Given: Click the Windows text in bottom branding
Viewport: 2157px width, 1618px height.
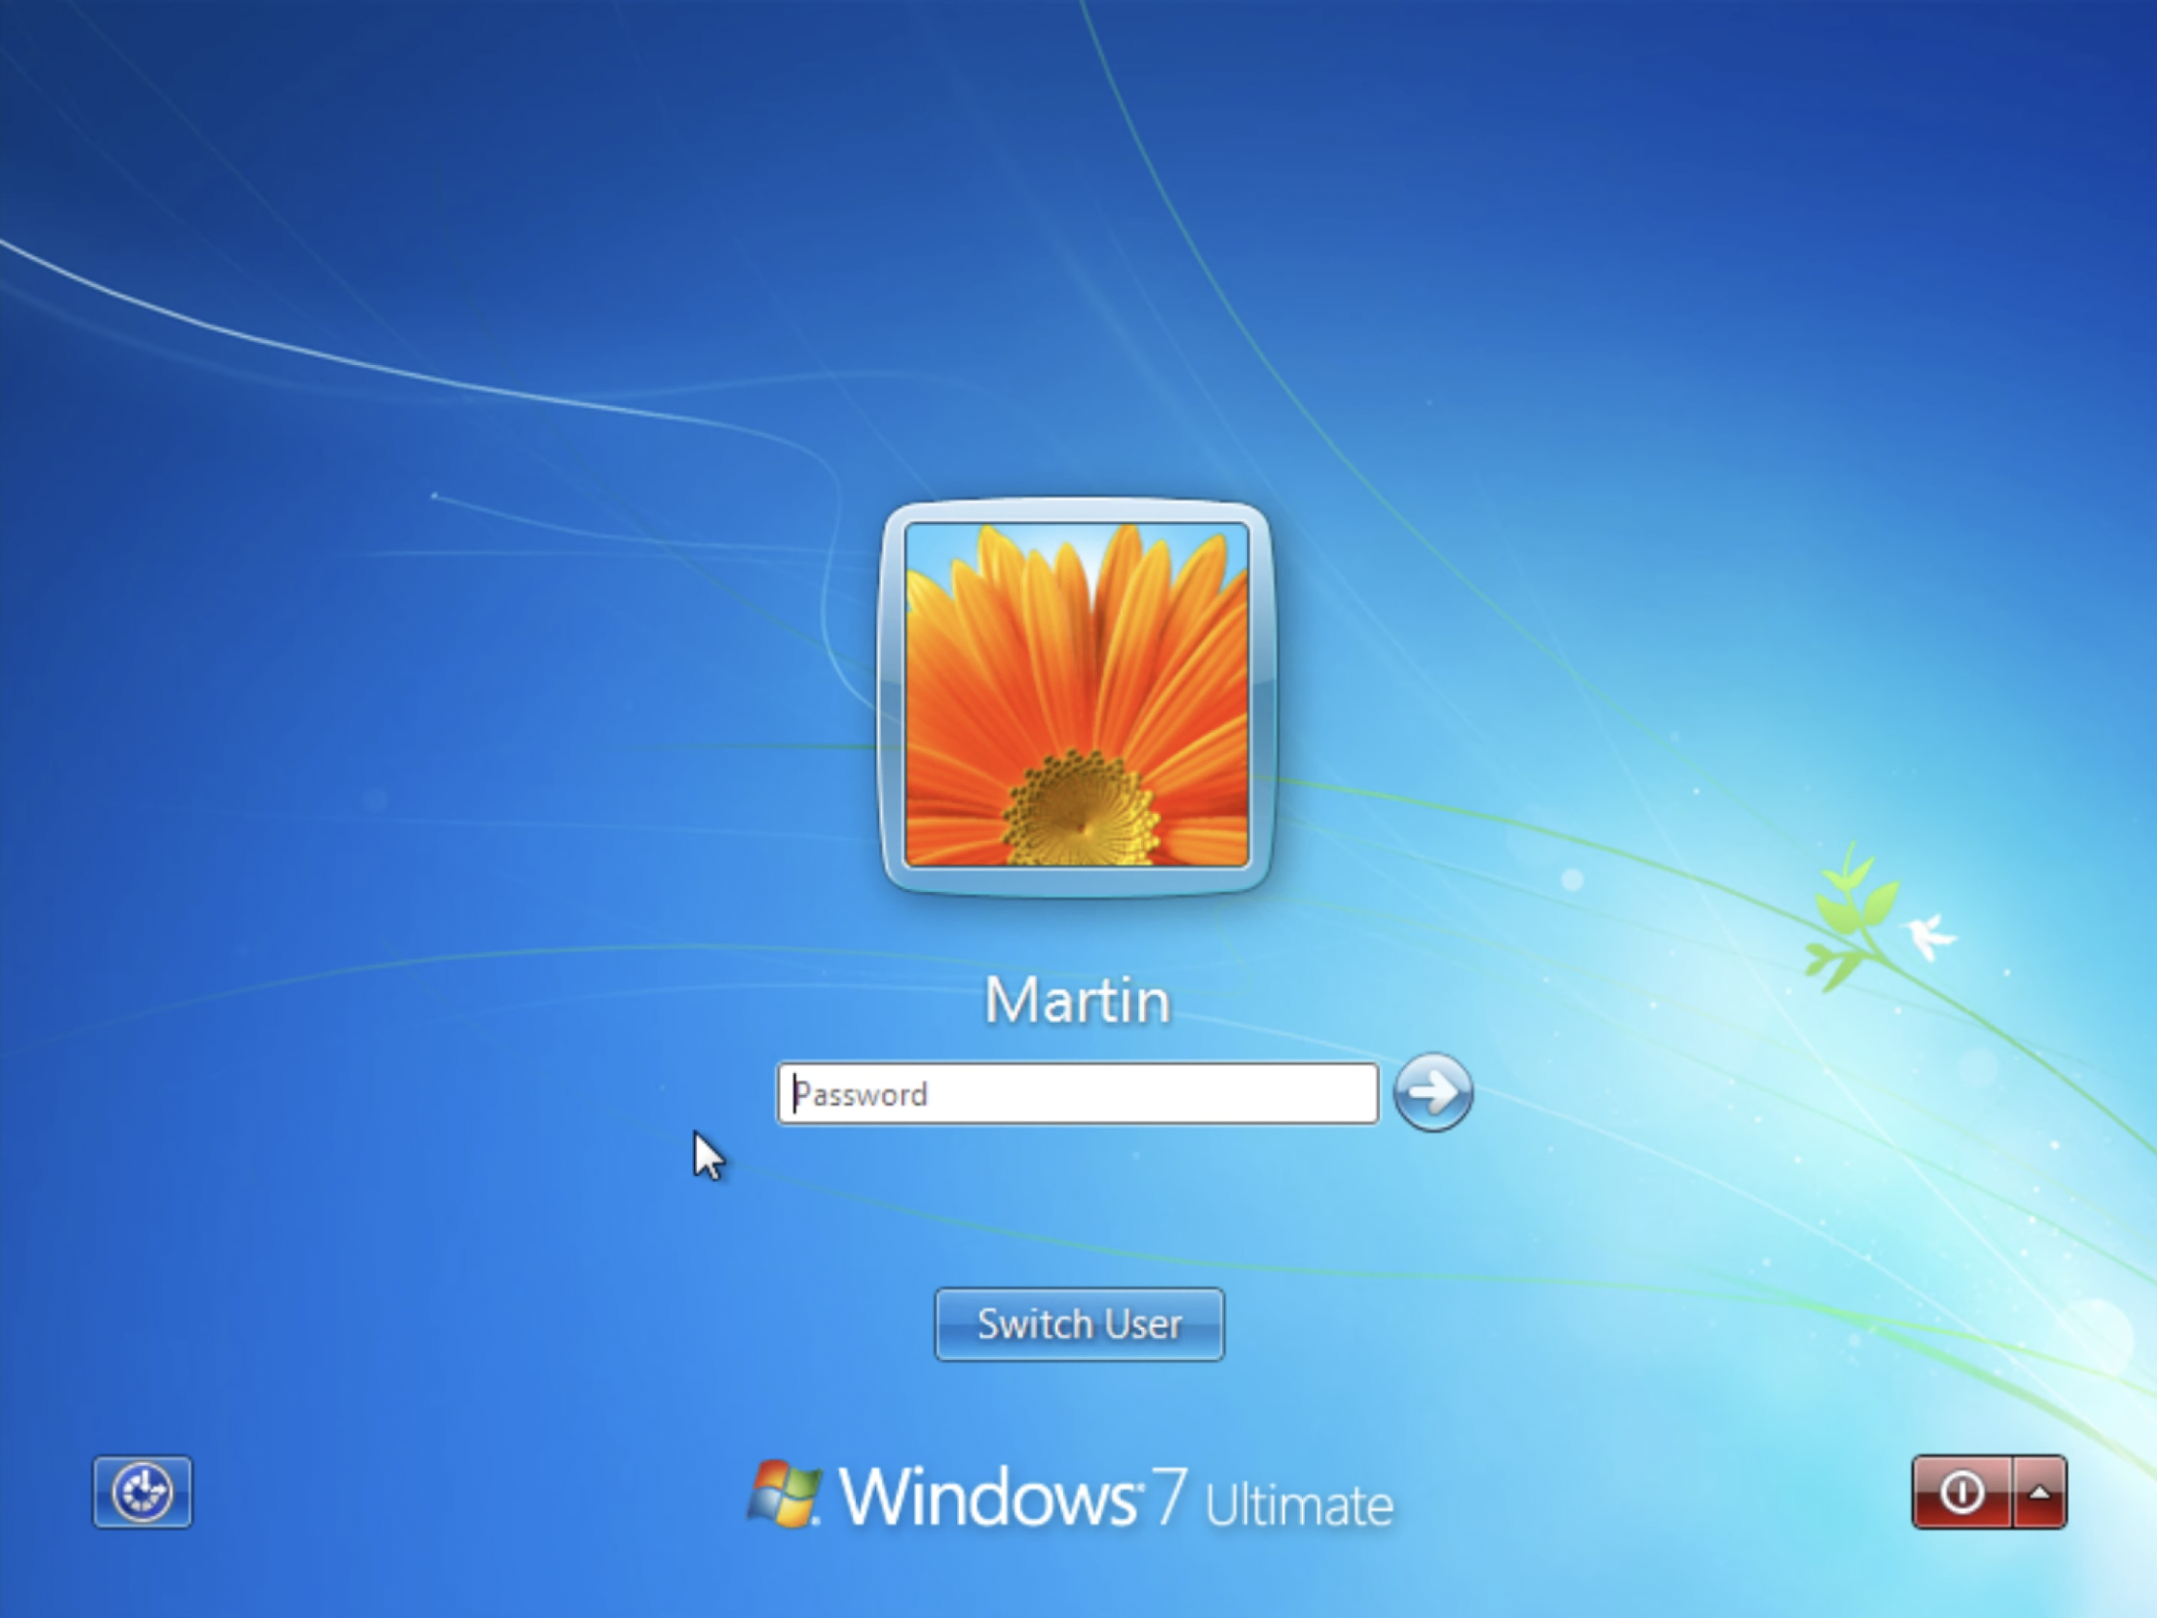Looking at the screenshot, I should tap(987, 1496).
